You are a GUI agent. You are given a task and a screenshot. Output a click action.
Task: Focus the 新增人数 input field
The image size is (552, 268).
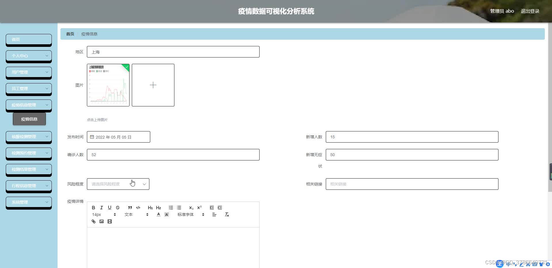tap(412, 137)
